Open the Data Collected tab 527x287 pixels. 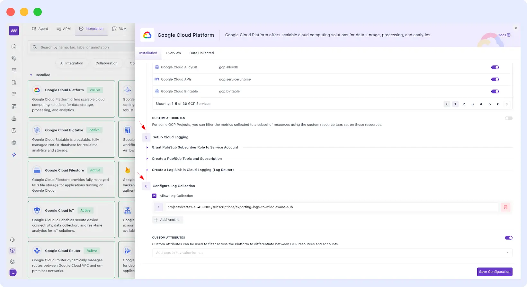pos(201,53)
